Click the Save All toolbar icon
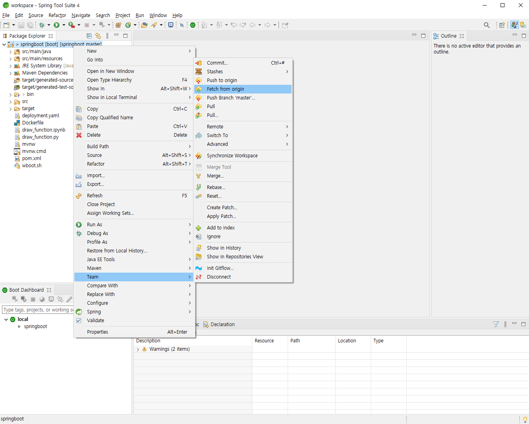The width and height of the screenshot is (529, 424). click(x=30, y=25)
